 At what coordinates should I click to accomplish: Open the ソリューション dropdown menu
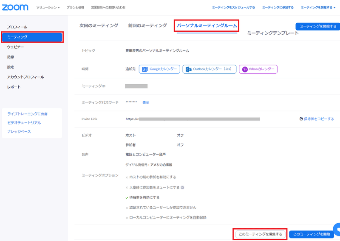(48, 7)
